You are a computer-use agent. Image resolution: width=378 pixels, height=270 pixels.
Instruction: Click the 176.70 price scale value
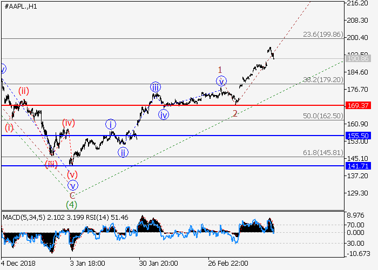pyautogui.click(x=357, y=90)
